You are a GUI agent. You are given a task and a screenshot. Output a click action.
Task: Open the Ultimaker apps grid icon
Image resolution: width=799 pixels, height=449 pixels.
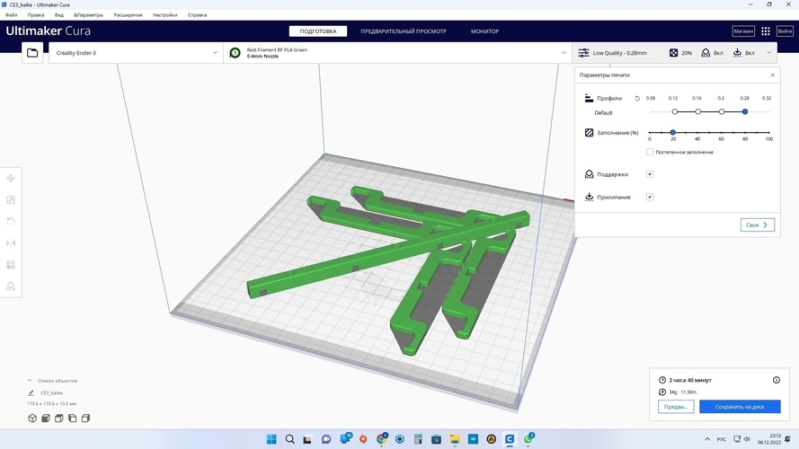pos(766,31)
